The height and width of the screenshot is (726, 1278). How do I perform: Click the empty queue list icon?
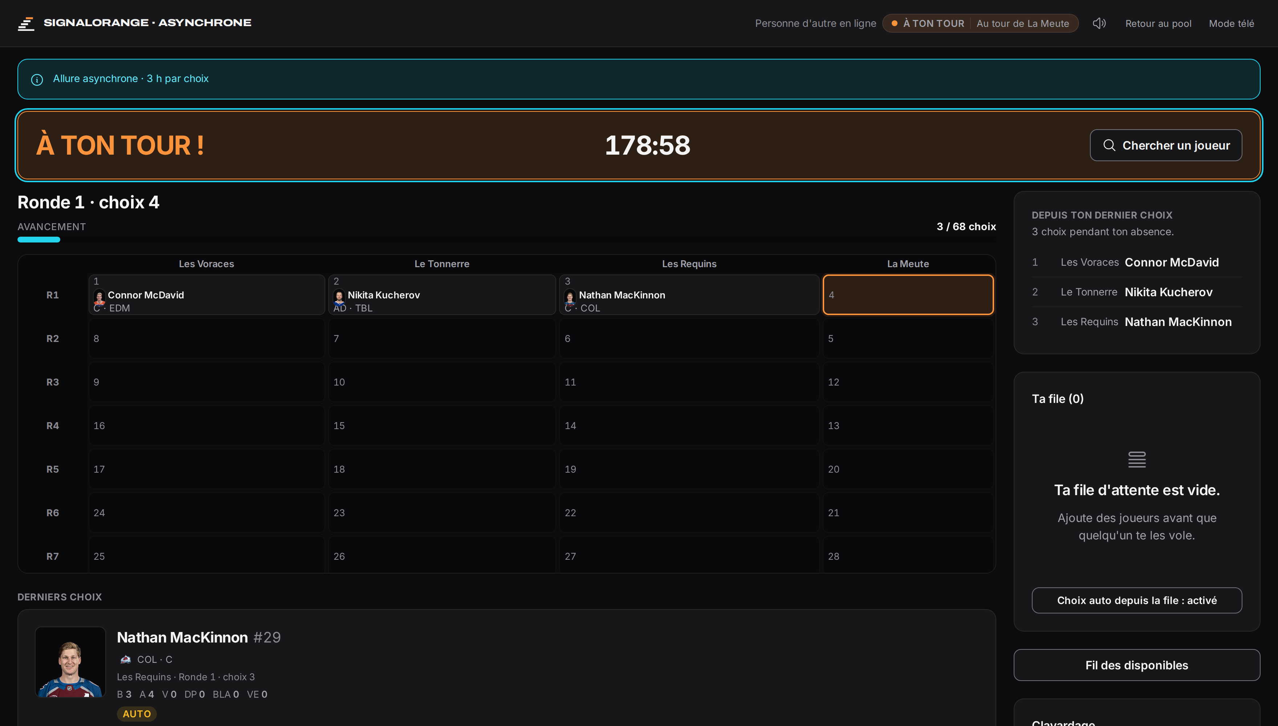(1136, 459)
